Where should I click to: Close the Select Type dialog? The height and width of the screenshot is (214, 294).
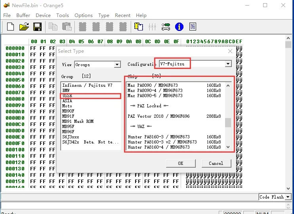(x=230, y=51)
